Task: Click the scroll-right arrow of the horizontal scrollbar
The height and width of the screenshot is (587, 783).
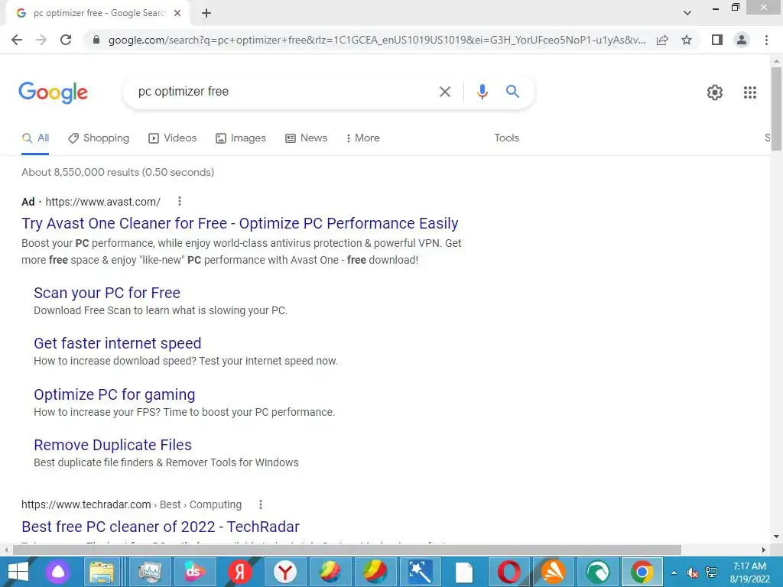Action: pyautogui.click(x=764, y=550)
